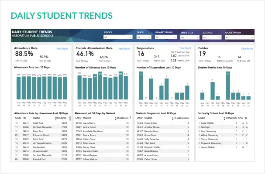Image resolution: width=265 pixels, height=174 pixels.
Task: Select Noah McLean in suspended students table
Action: [x=163, y=151]
